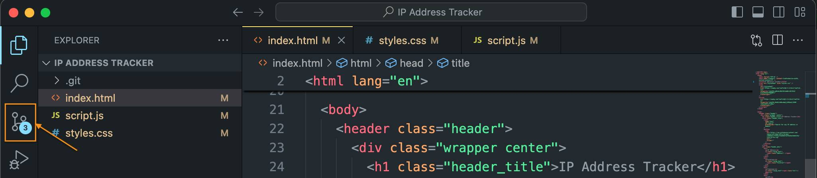Click the IP Address Tracker command center search
This screenshot has height=178, width=817.
431,12
